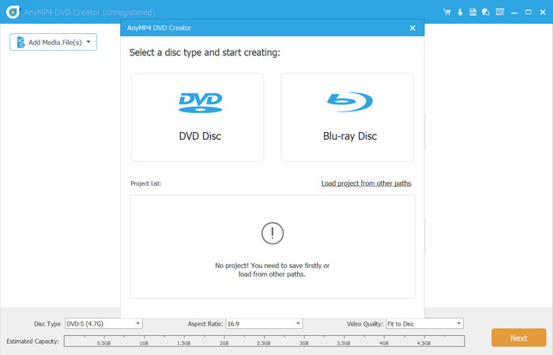Viewport: 553px width, 355px height.
Task: Click the shopping cart purchase icon
Action: pyautogui.click(x=447, y=12)
